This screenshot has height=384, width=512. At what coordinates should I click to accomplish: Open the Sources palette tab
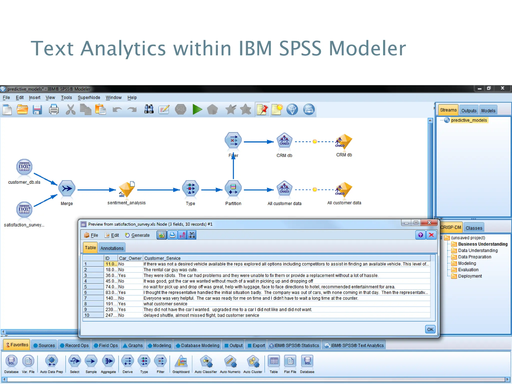(44, 345)
